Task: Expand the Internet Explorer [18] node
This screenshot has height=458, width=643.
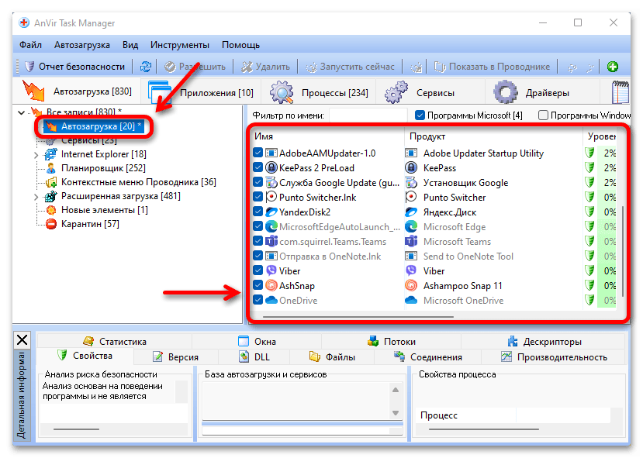Action: tap(36, 155)
